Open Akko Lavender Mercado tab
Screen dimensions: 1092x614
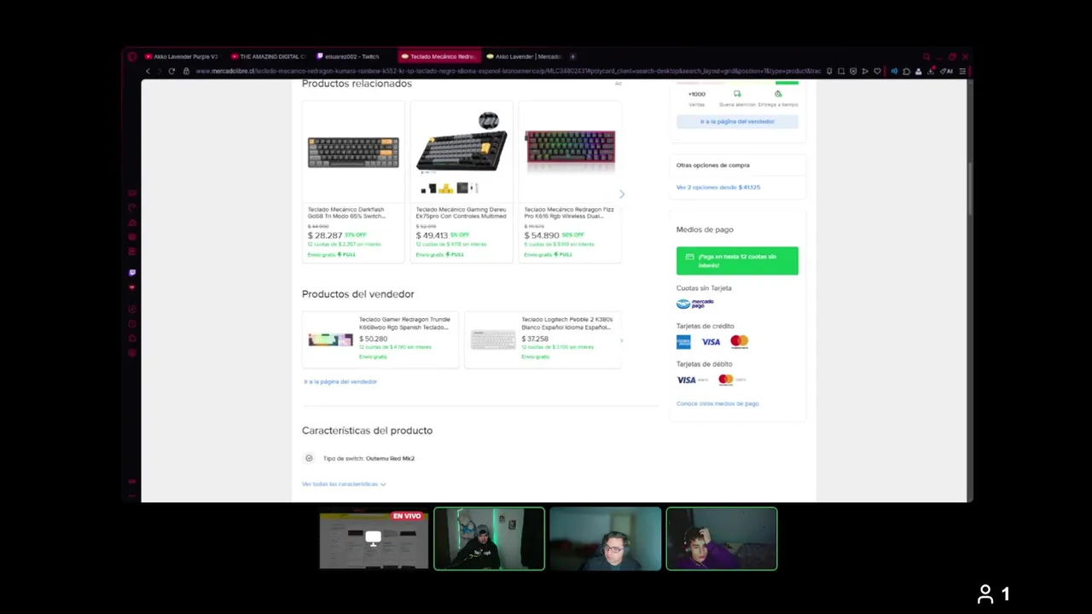tap(523, 56)
